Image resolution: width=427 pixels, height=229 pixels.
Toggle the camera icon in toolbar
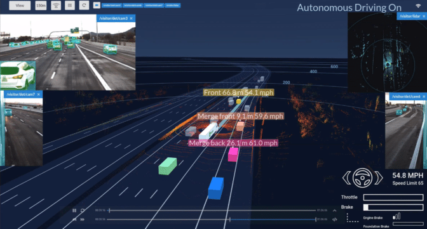click(97, 6)
